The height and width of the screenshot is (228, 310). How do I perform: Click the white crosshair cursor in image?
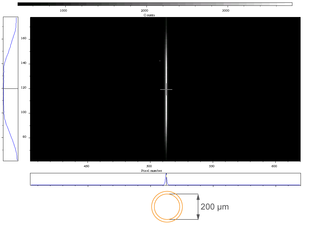click(166, 89)
